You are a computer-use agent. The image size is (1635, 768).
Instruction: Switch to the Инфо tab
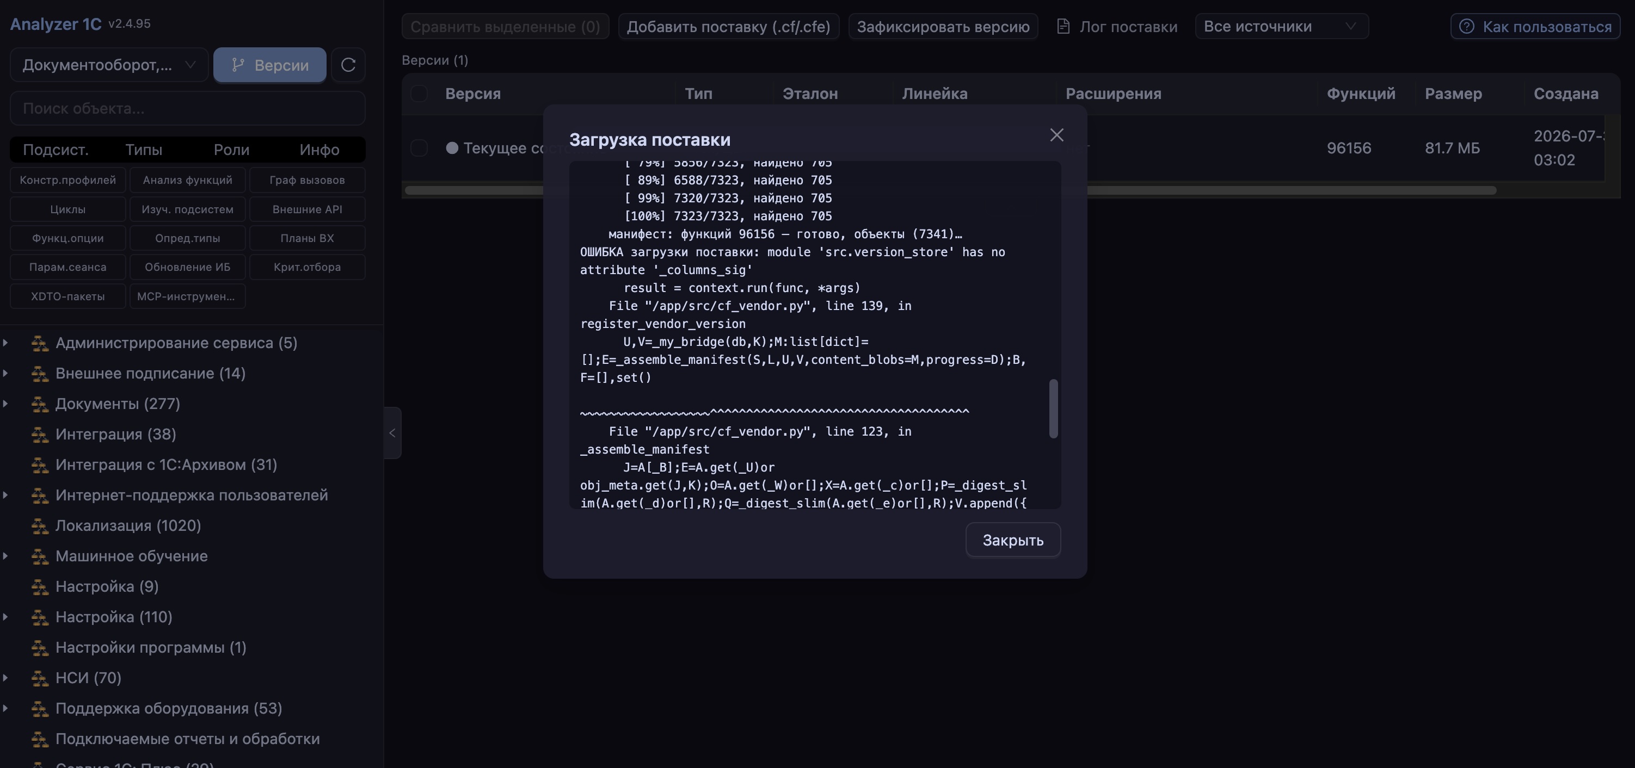point(319,150)
